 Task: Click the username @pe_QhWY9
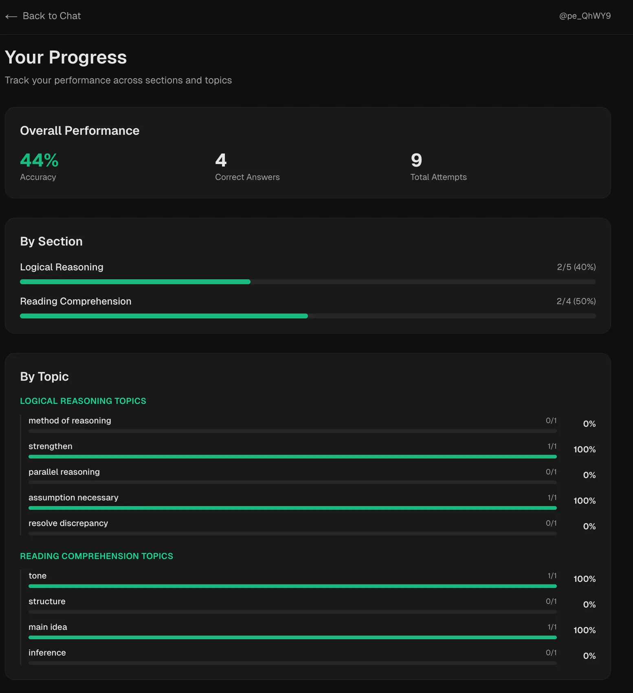585,16
